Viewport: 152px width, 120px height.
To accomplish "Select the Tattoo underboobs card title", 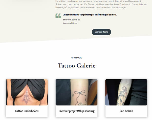I will [27, 111].
